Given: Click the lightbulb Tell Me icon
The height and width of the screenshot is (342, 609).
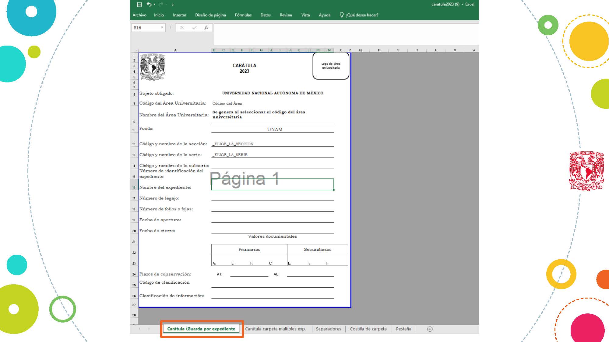Looking at the screenshot, I should pos(342,15).
